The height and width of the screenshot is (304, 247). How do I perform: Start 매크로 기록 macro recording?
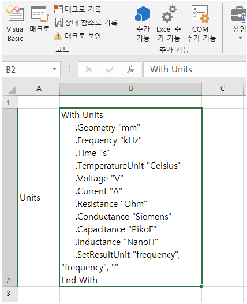(x=77, y=9)
